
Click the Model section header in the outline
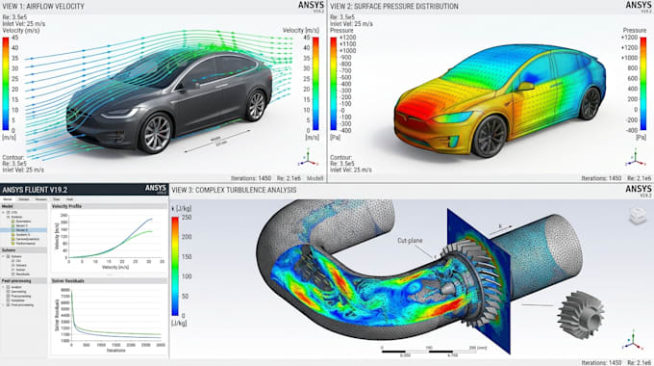click(23, 206)
